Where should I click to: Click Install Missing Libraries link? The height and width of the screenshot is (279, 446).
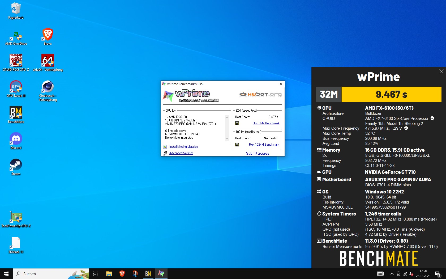tap(183, 147)
